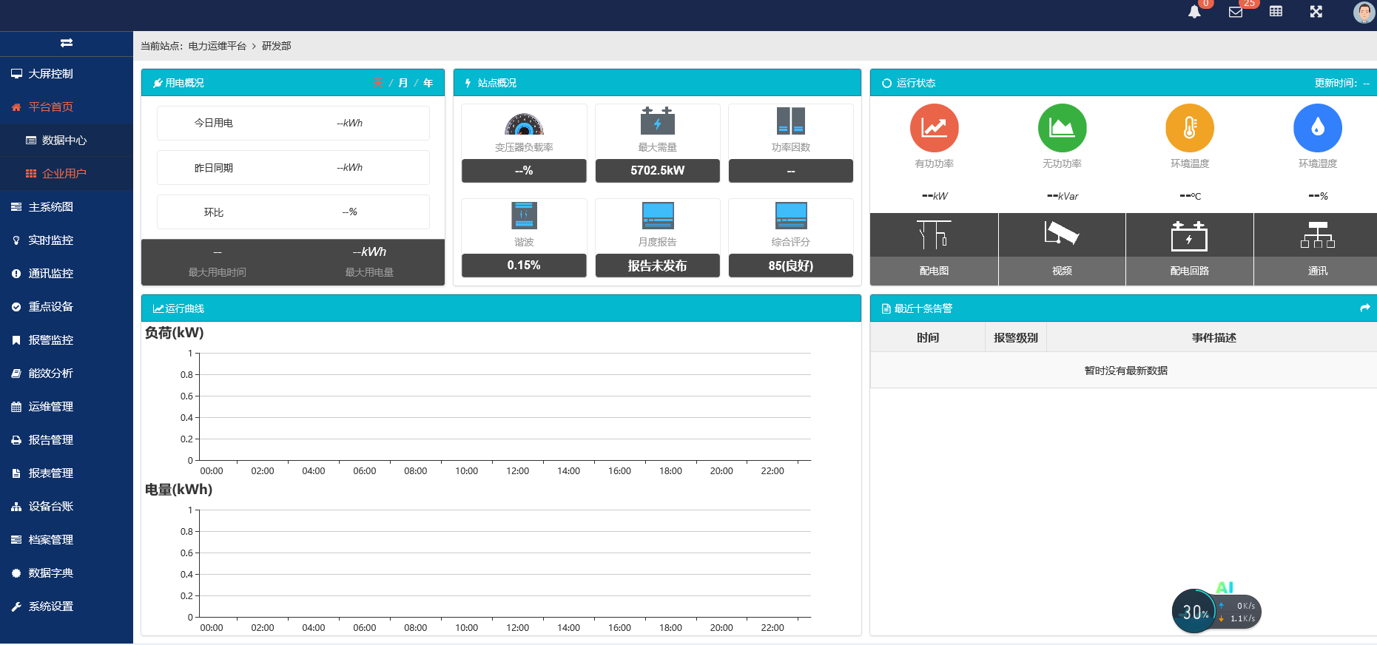Click the notification bell icon
1377x645 pixels.
[1193, 12]
